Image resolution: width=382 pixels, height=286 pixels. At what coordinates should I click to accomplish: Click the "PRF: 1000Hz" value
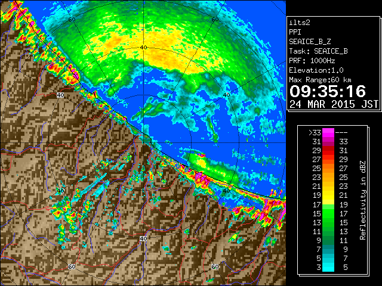(x=312, y=61)
